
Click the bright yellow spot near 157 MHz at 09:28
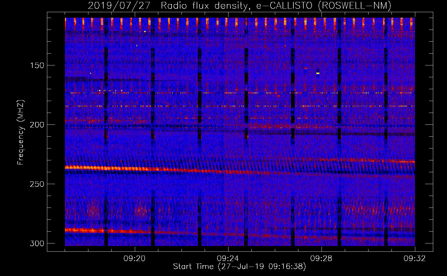[x=318, y=73]
